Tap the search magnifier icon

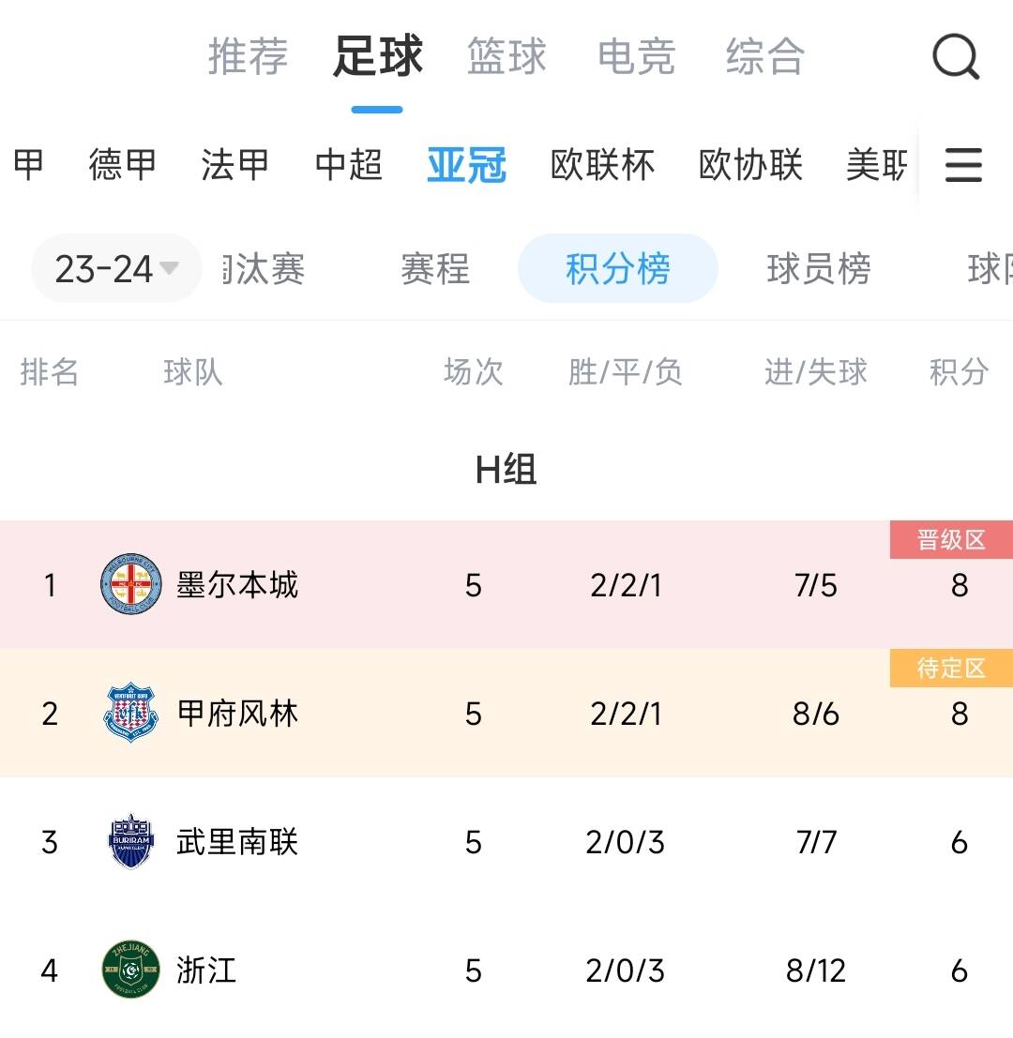click(955, 57)
